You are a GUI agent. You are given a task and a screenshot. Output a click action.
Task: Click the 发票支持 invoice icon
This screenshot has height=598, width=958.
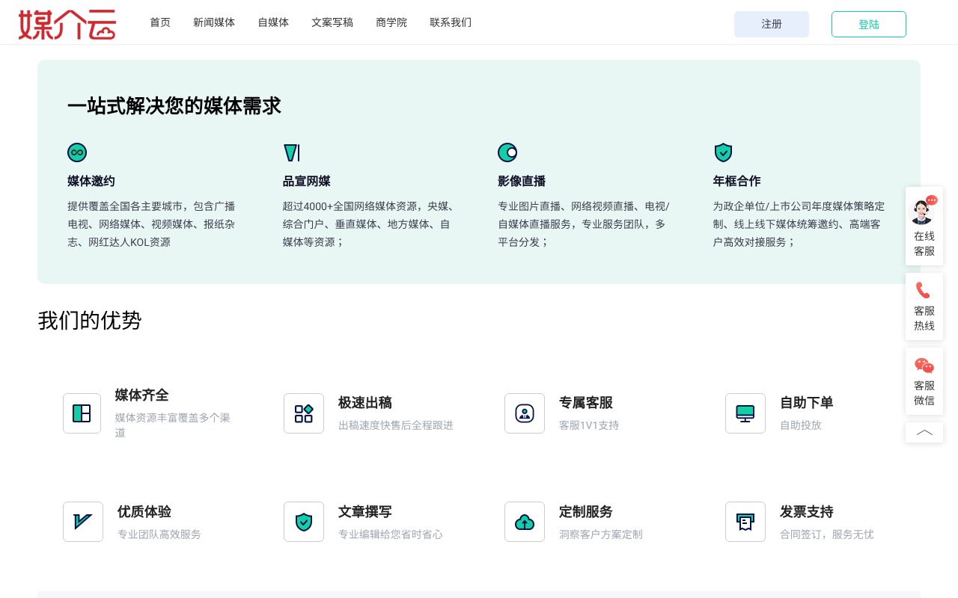coord(745,522)
